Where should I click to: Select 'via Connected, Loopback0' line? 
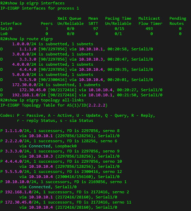(x=48, y=146)
